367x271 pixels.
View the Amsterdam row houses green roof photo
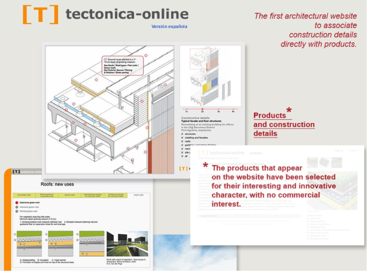coord(127,244)
